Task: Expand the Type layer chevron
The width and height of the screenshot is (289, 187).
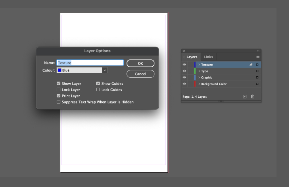Action: (199, 71)
